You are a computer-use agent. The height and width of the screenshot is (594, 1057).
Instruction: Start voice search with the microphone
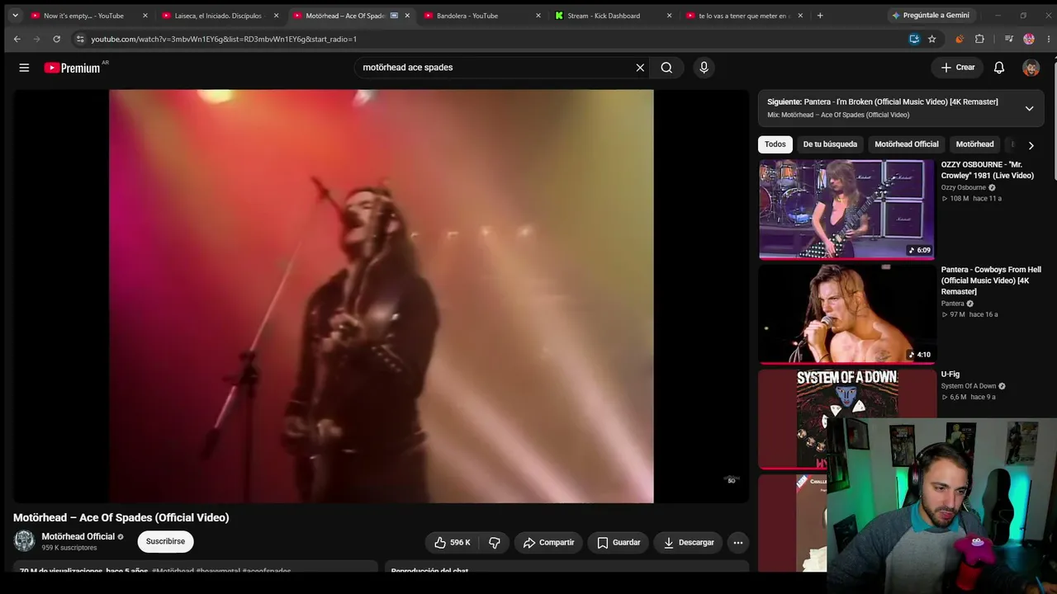coord(704,68)
